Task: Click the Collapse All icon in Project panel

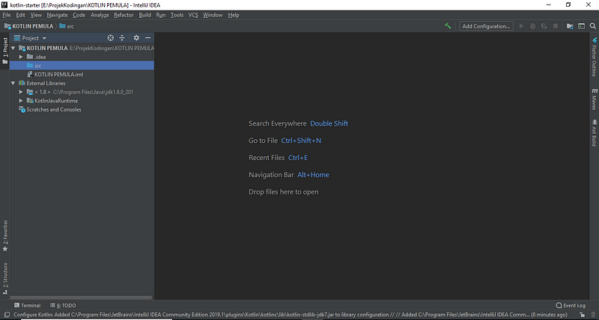Action: (122, 38)
